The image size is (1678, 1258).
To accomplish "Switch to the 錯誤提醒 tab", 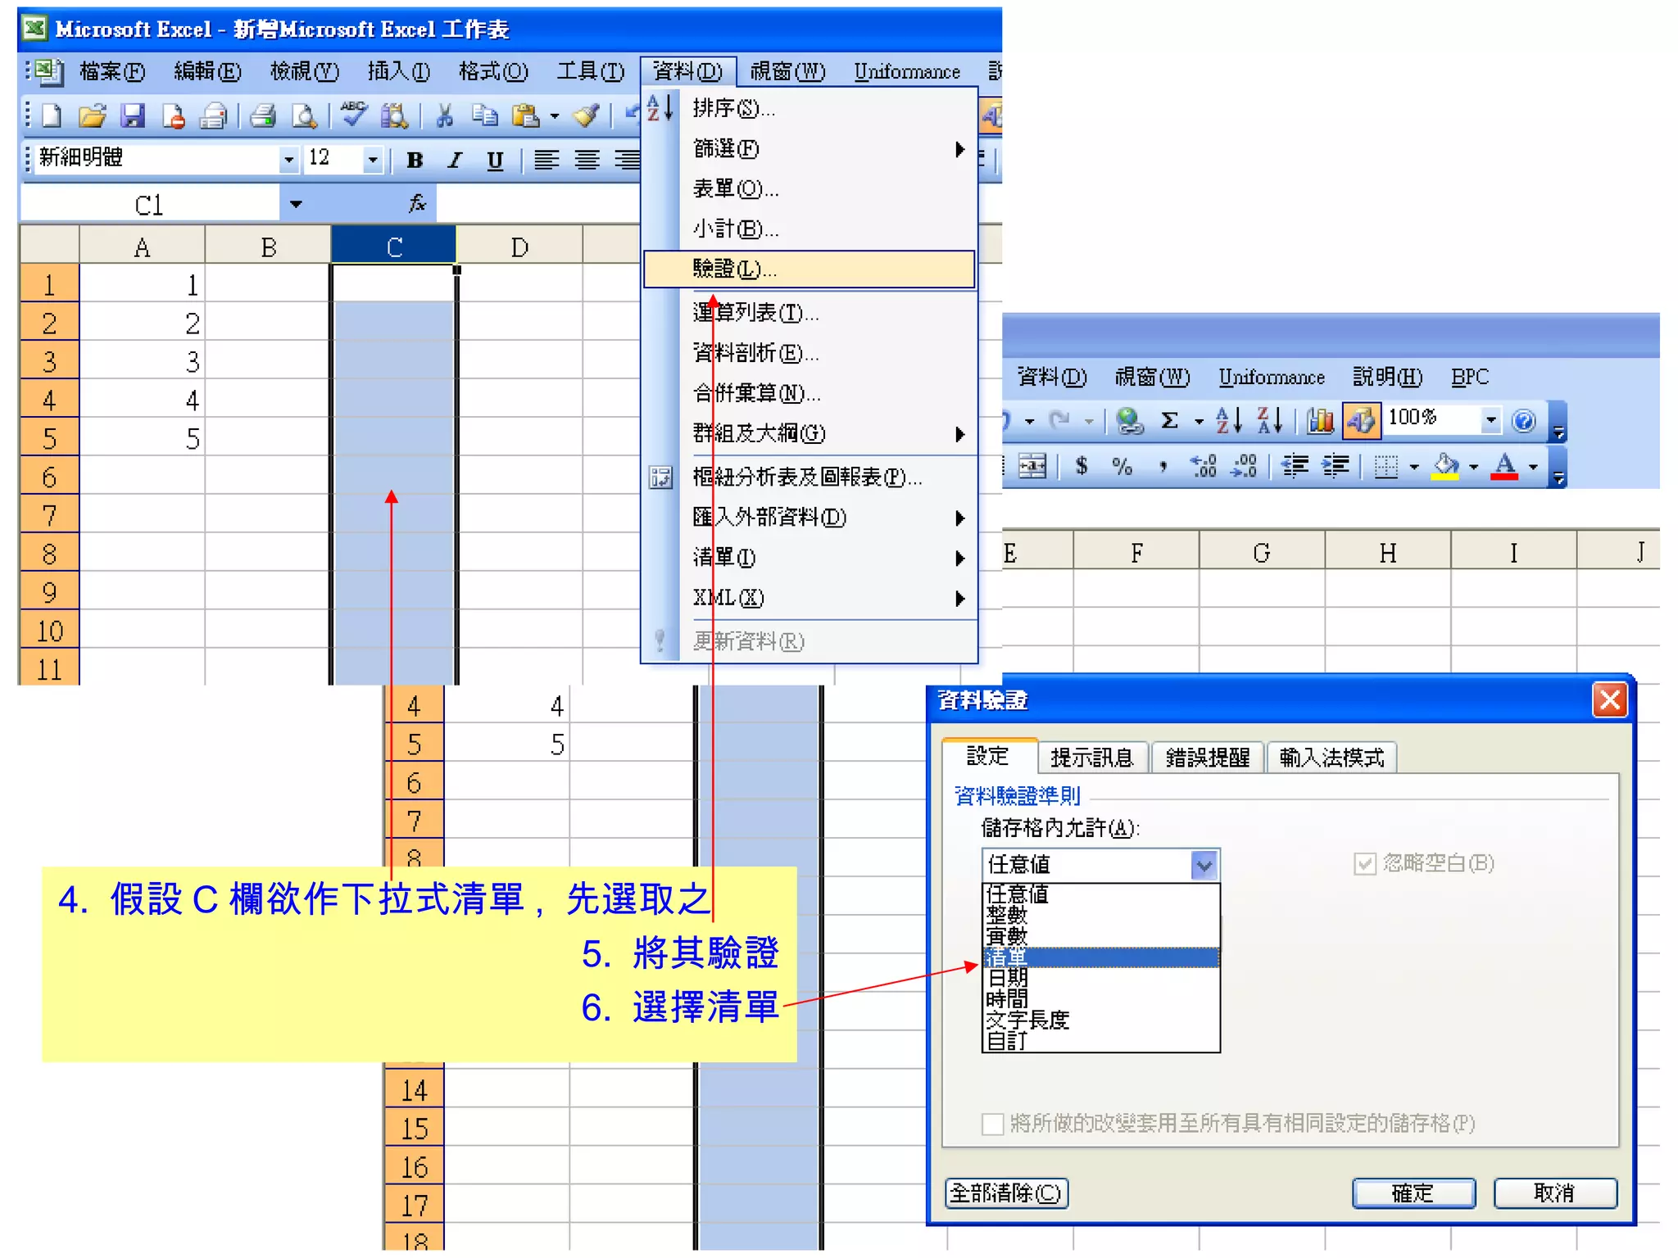I will pos(1207,758).
